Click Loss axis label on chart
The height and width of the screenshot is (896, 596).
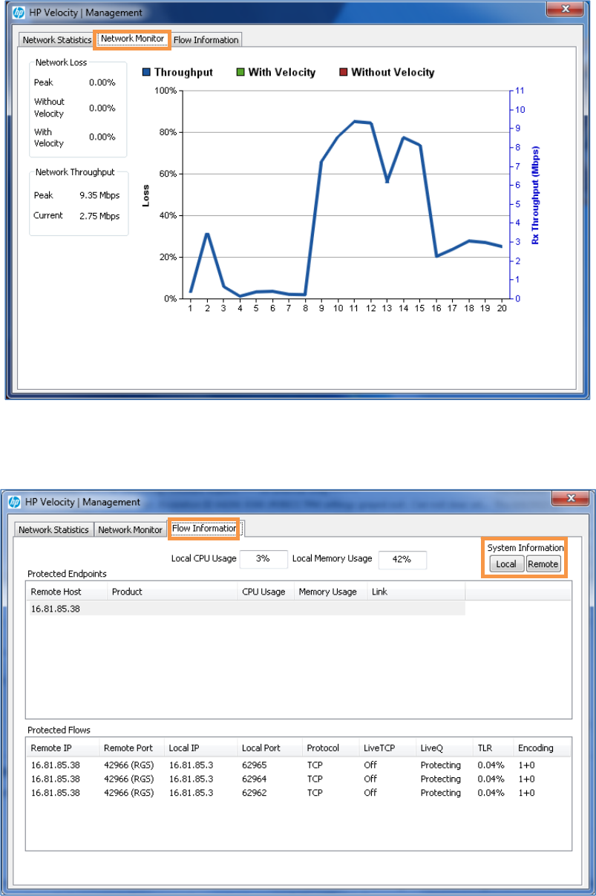click(x=147, y=195)
